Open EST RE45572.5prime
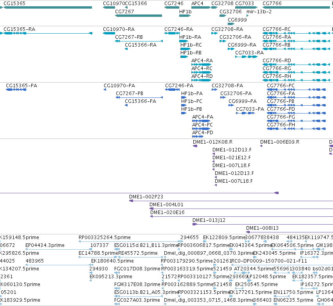Screen dimensions: 333x306 click(x=140, y=257)
